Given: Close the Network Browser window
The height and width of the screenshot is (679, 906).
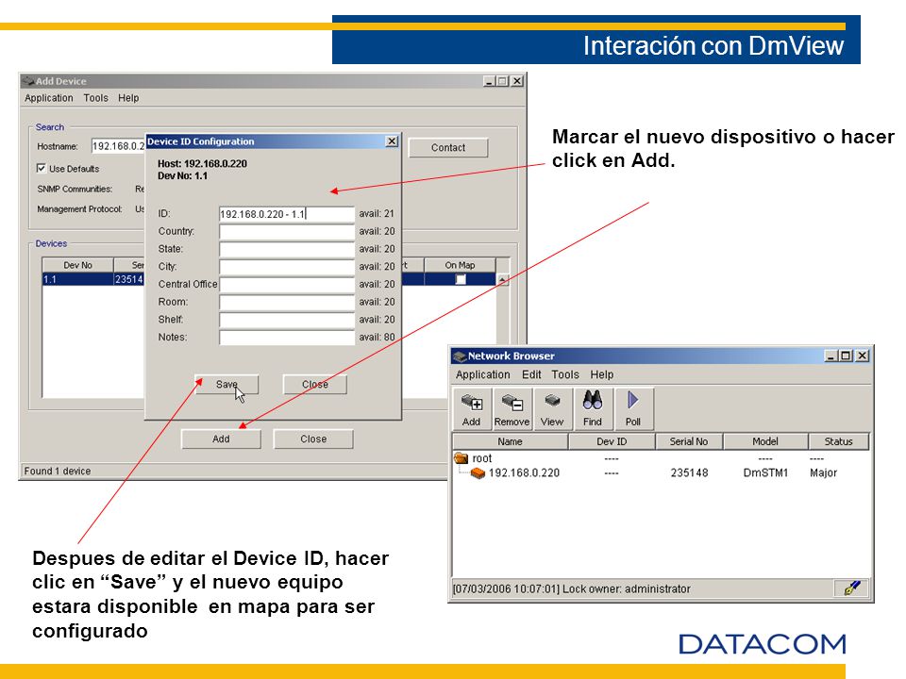Looking at the screenshot, I should click(x=862, y=356).
